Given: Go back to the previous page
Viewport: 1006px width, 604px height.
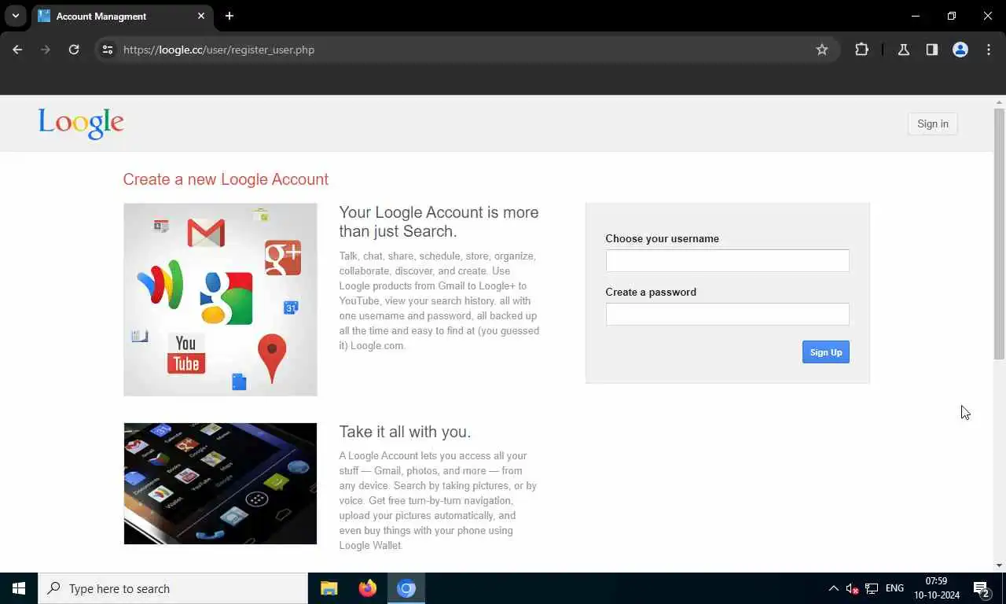Looking at the screenshot, I should click(17, 50).
